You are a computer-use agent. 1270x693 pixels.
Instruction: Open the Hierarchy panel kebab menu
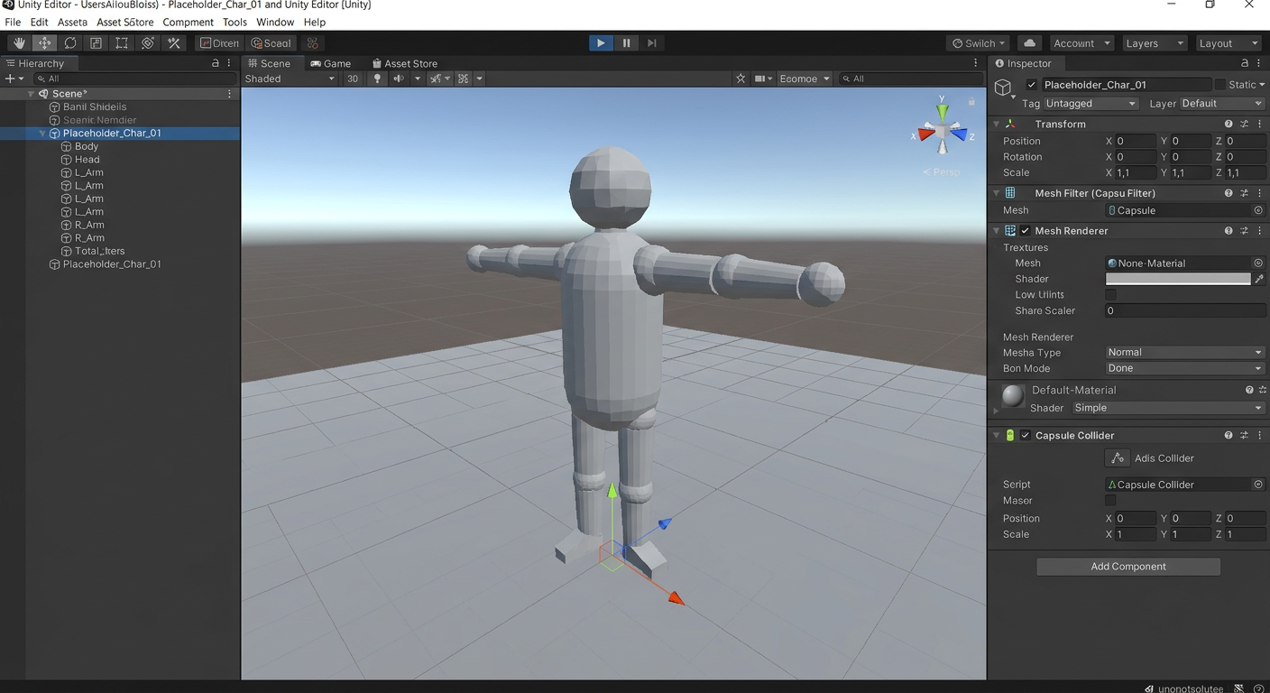pos(229,63)
